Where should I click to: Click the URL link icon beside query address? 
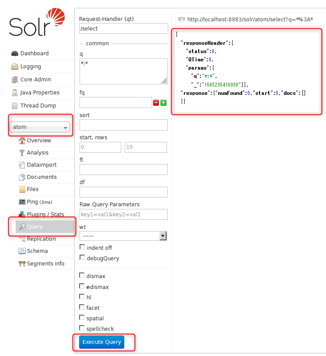point(182,20)
